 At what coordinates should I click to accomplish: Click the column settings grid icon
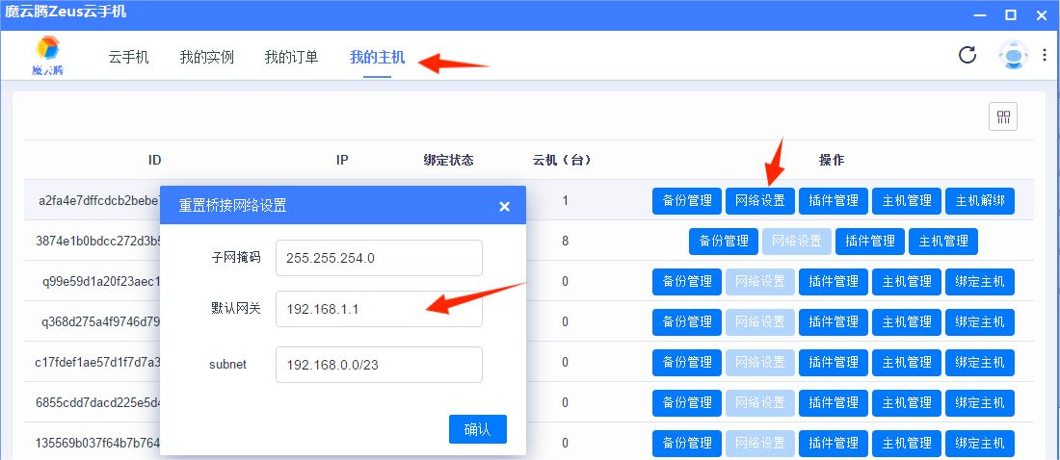click(1003, 116)
